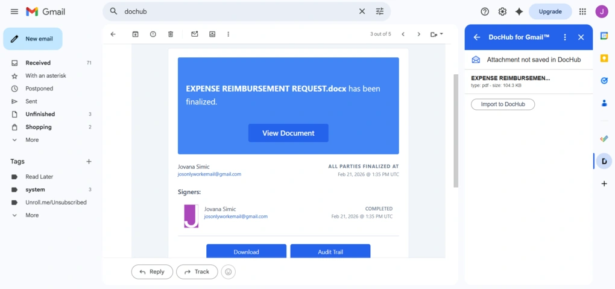Image resolution: width=615 pixels, height=289 pixels.
Task: Select the EXPENSE REIMBURSEMEN... attachment entry
Action: (x=528, y=81)
